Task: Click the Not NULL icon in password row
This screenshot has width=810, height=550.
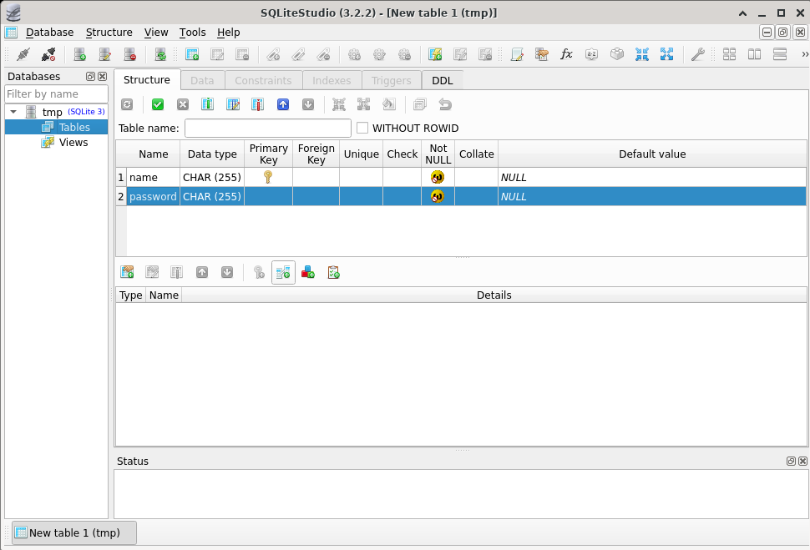Action: point(438,196)
